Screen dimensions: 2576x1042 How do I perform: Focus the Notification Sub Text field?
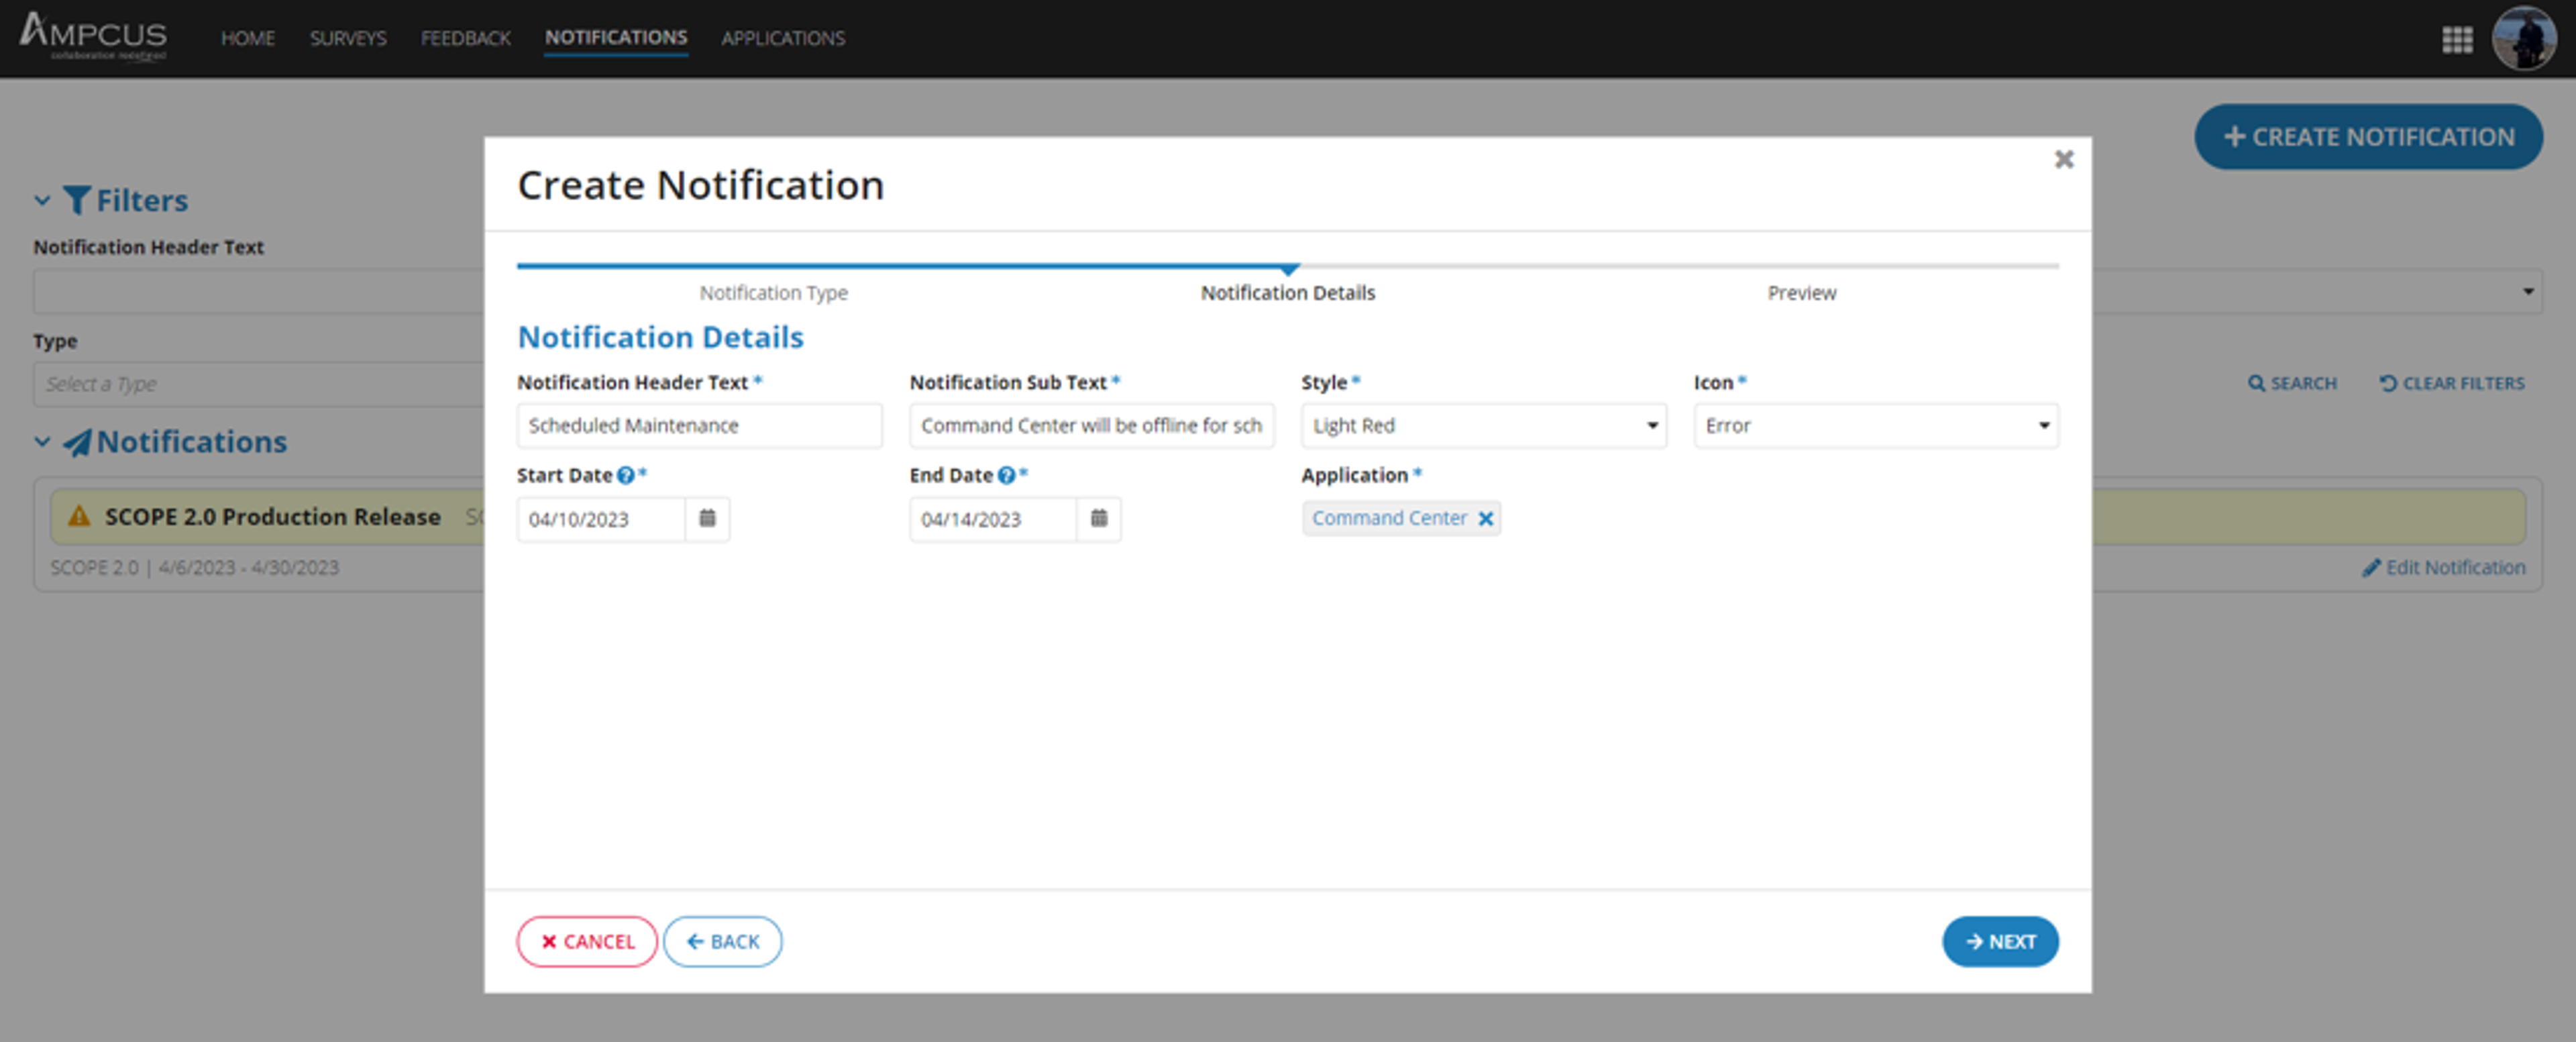click(x=1091, y=425)
